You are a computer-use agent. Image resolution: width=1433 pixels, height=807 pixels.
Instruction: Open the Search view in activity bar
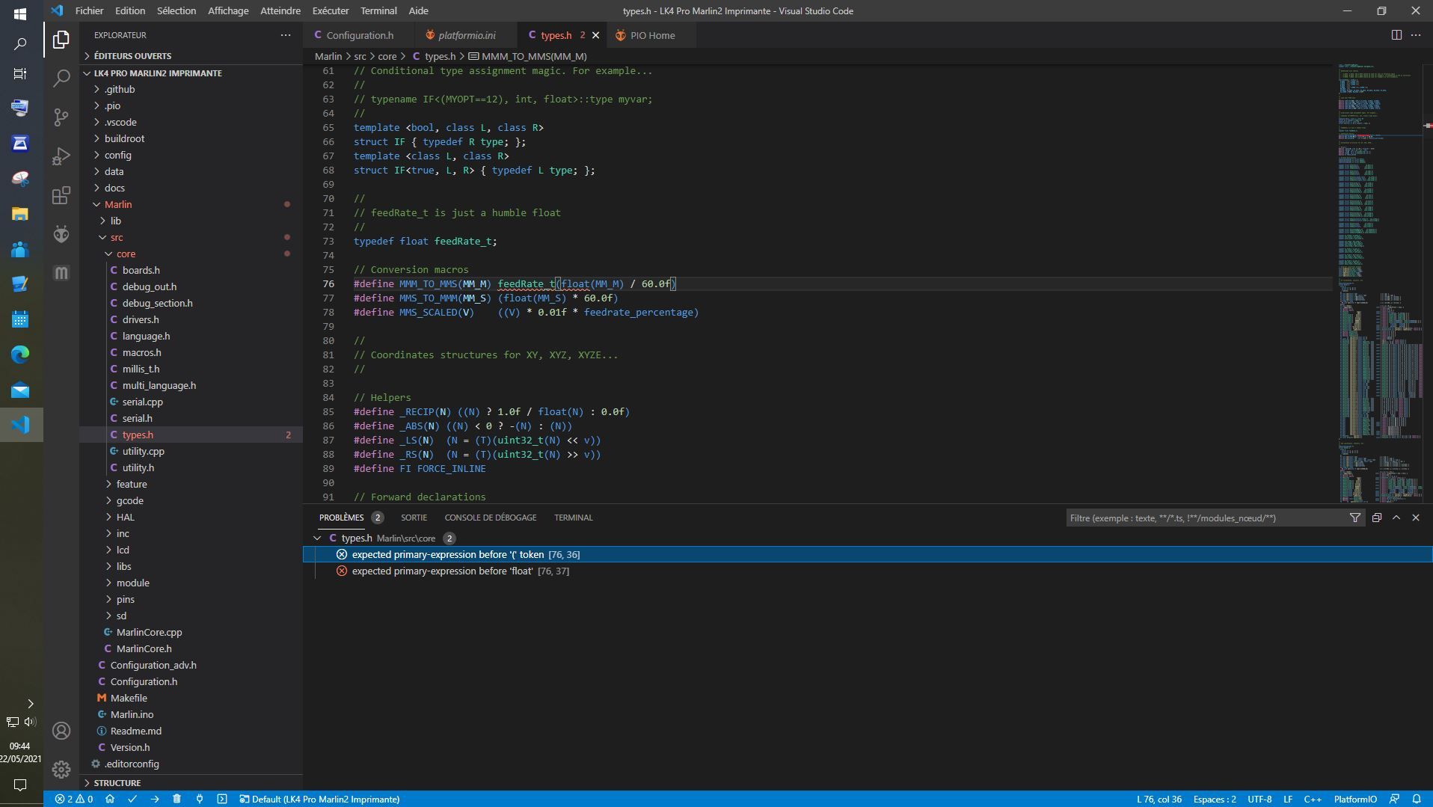(x=61, y=78)
